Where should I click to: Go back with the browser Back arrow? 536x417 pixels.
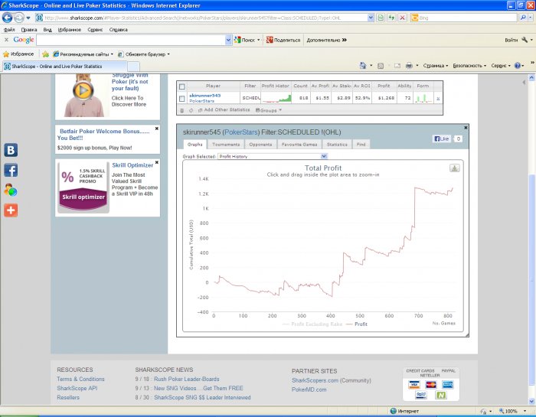click(7, 18)
